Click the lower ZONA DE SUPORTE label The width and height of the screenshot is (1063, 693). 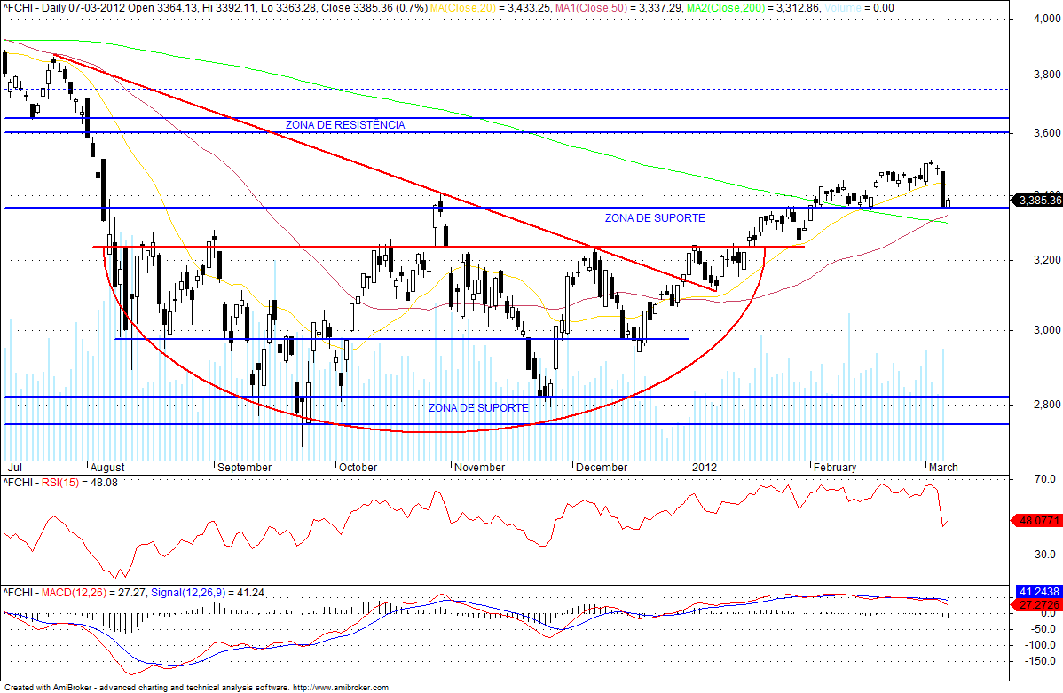pos(478,408)
